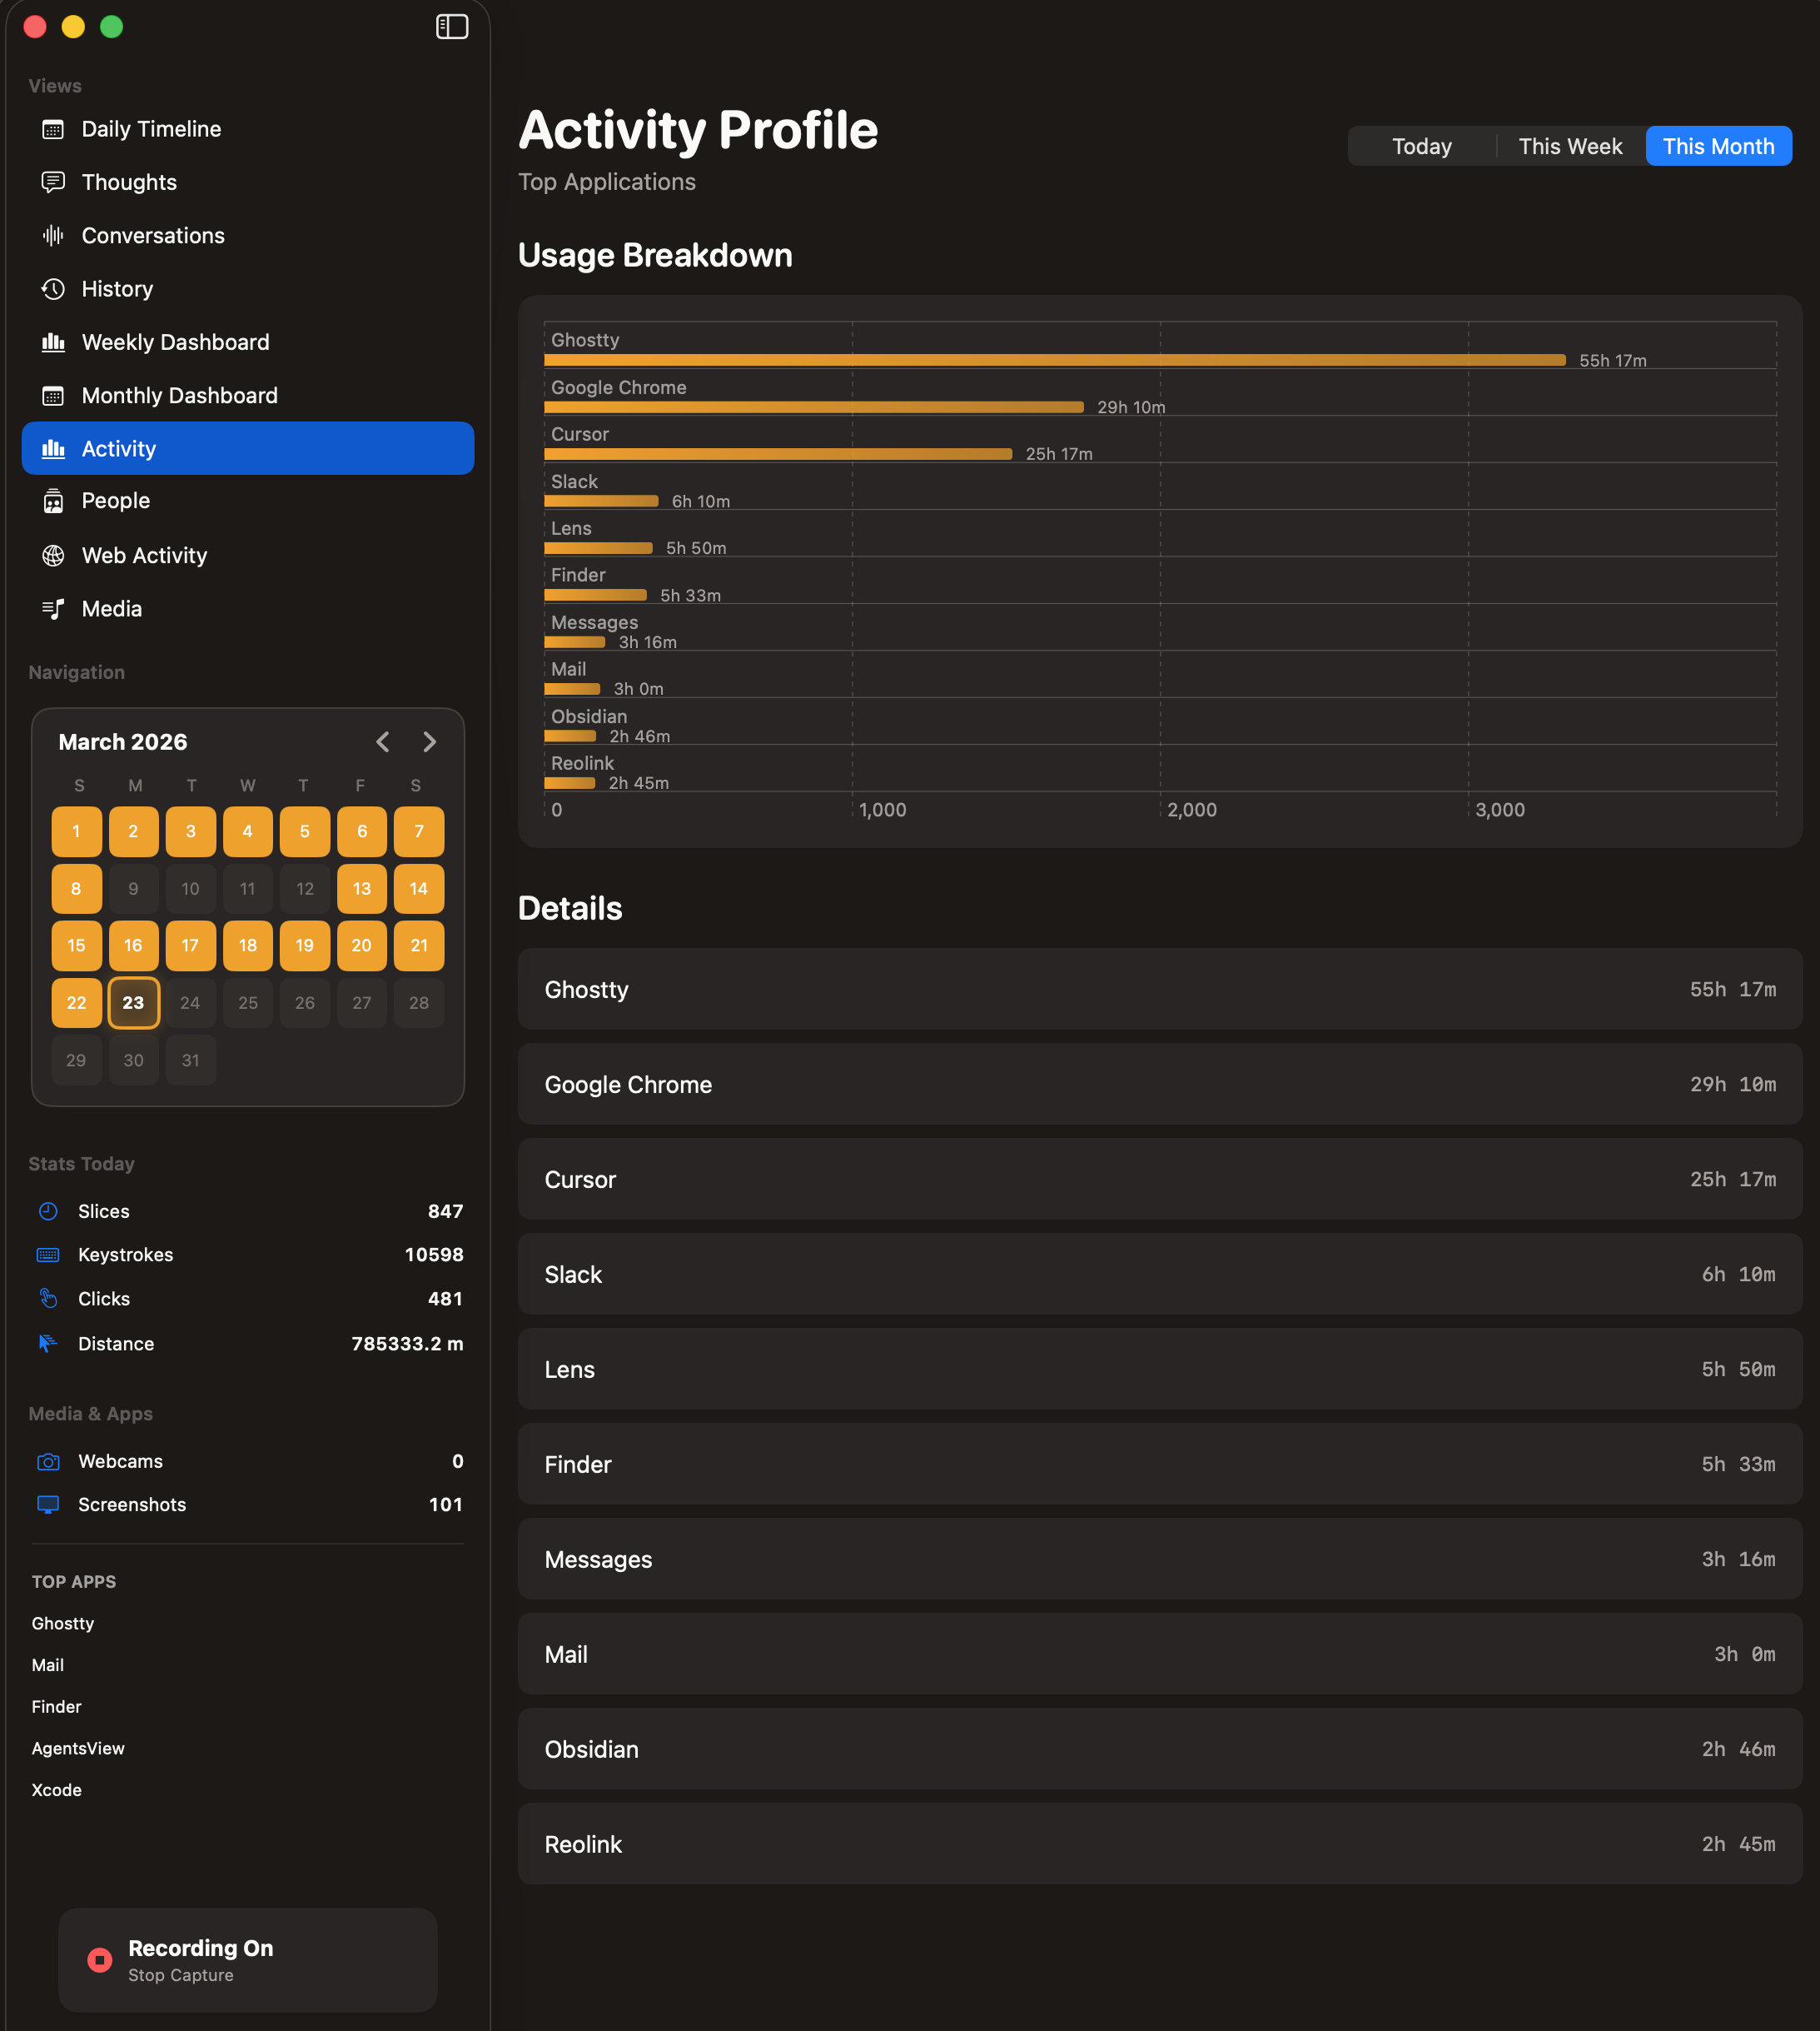Toggle the sidebar visibility
This screenshot has height=2031, width=1820.
click(452, 26)
